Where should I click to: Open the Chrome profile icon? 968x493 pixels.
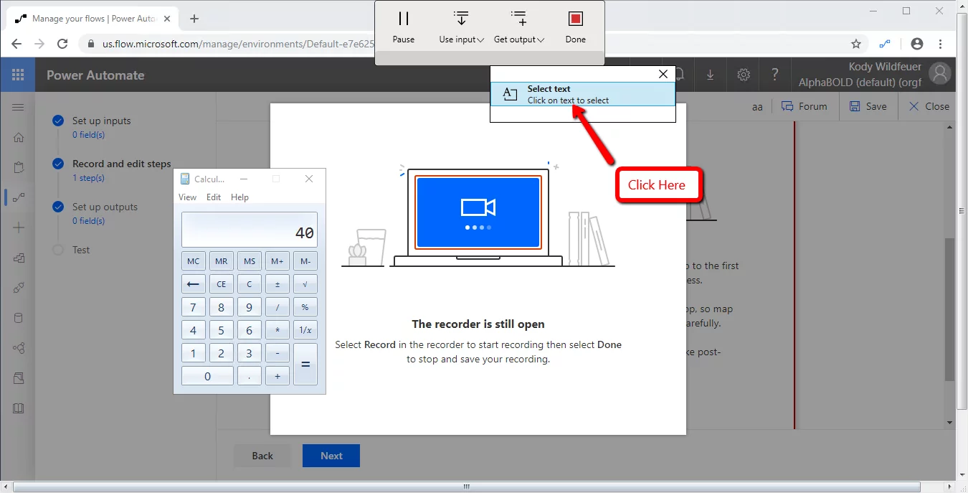916,44
